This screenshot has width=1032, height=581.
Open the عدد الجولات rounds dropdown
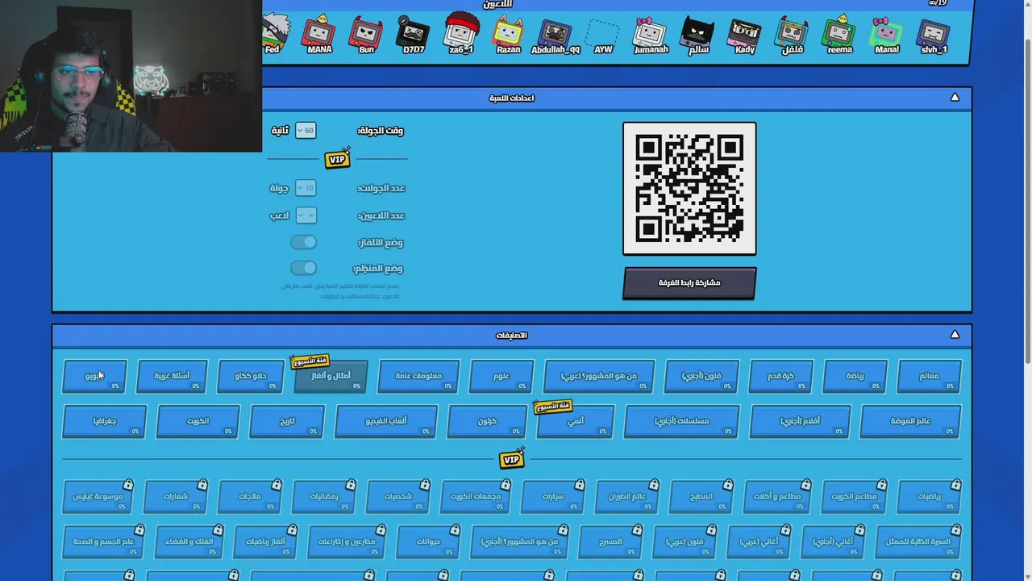coord(306,188)
